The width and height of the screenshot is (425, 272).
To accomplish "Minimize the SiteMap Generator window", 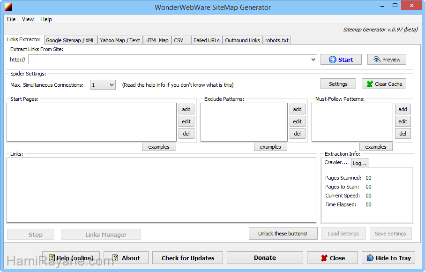I will coord(382,6).
